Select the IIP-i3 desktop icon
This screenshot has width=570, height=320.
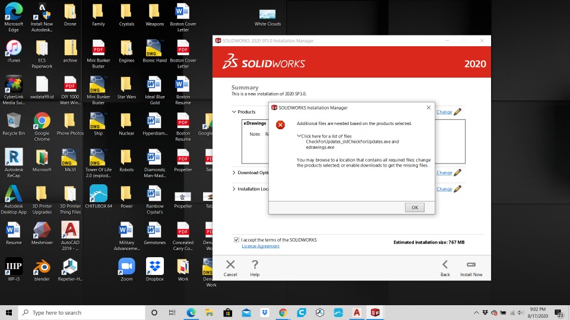pyautogui.click(x=14, y=270)
